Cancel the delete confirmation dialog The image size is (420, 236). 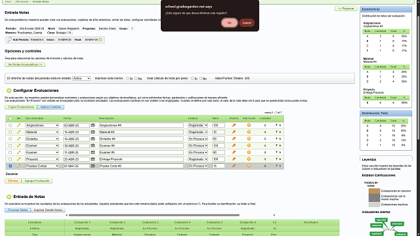coord(247,23)
